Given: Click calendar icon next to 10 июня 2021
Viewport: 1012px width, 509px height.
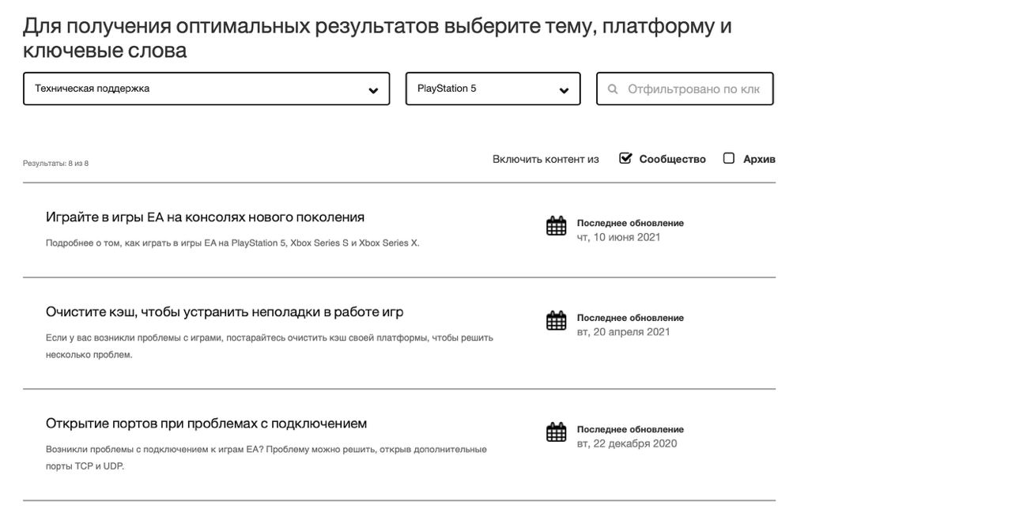Looking at the screenshot, I should (x=557, y=226).
